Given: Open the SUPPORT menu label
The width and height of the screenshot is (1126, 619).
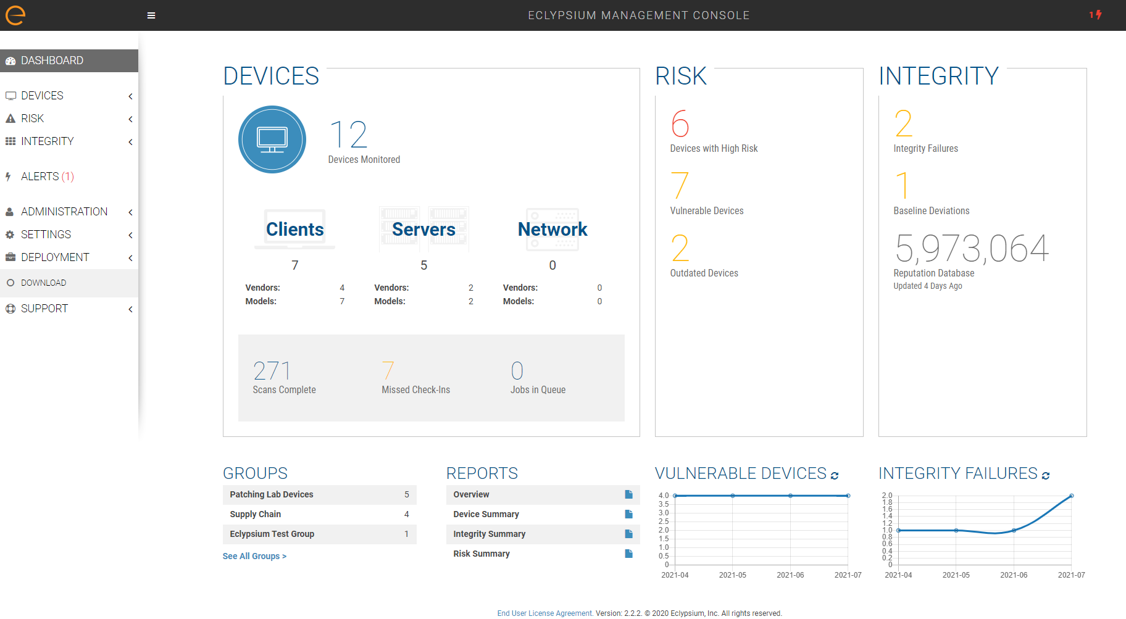Looking at the screenshot, I should [44, 309].
